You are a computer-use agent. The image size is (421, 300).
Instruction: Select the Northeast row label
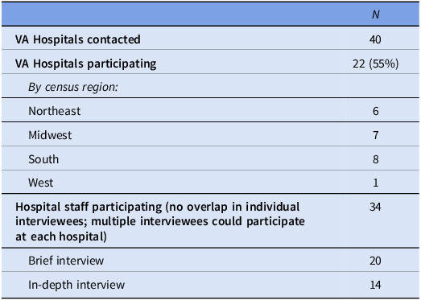click(55, 111)
